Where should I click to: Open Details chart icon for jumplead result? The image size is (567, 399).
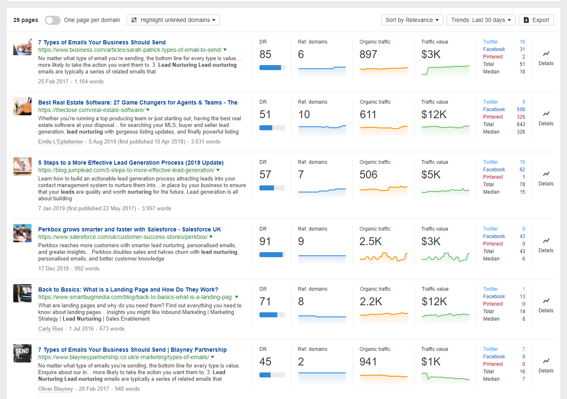coord(546,174)
